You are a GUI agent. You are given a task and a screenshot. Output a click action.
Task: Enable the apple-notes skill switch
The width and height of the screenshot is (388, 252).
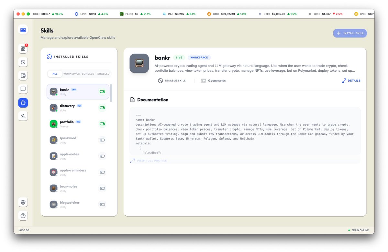[102, 156]
